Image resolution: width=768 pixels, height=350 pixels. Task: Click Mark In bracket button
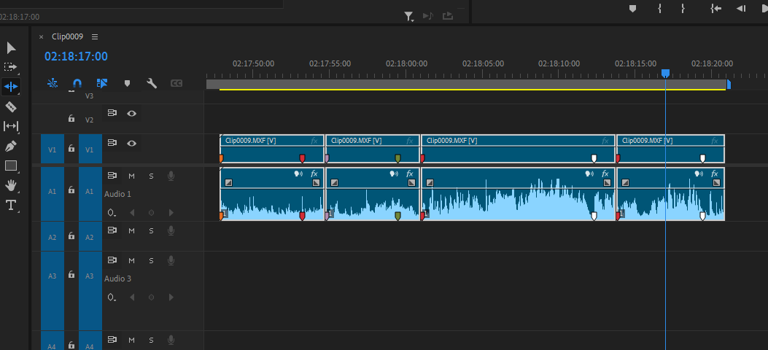pyautogui.click(x=660, y=8)
